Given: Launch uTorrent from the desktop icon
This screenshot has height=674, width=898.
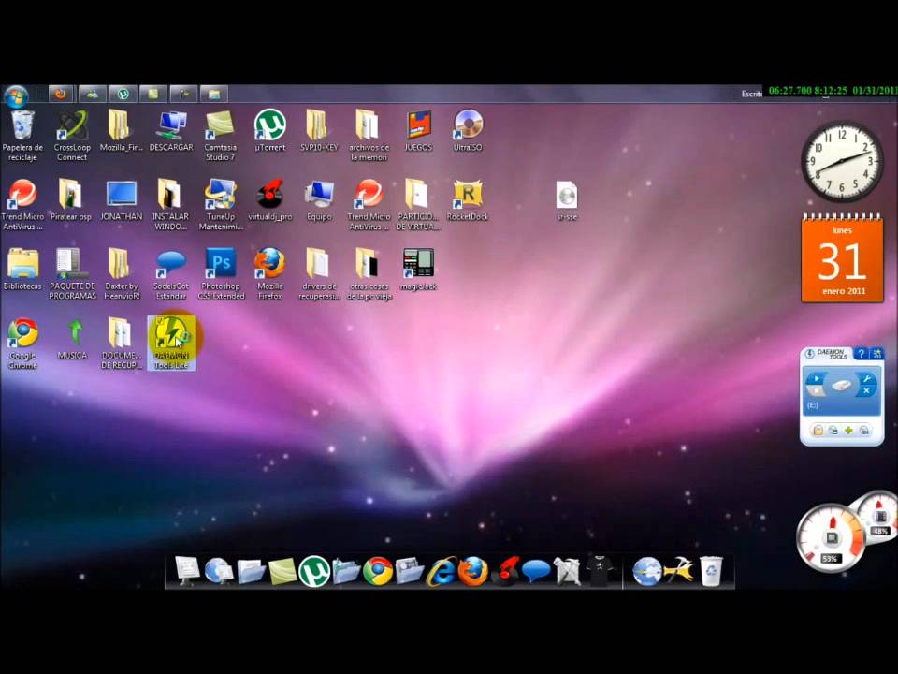Looking at the screenshot, I should 269,131.
